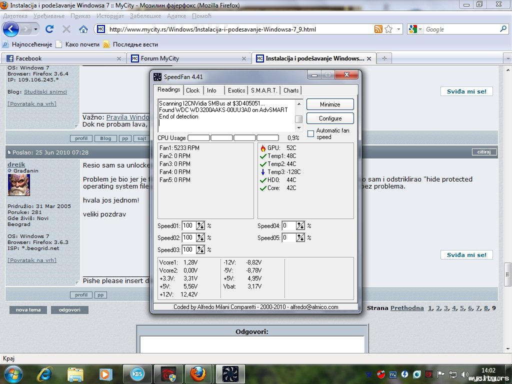Open the search engine dropdown next to Google
This screenshot has height=384, width=512.
tap(415, 29)
